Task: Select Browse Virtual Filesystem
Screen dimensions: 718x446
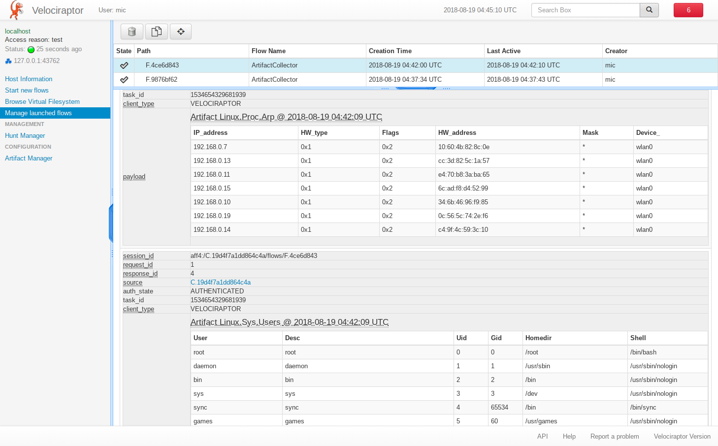Action: click(x=42, y=101)
